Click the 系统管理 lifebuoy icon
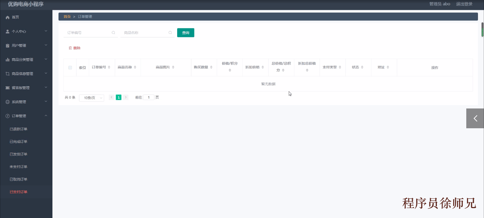 [x=7, y=102]
